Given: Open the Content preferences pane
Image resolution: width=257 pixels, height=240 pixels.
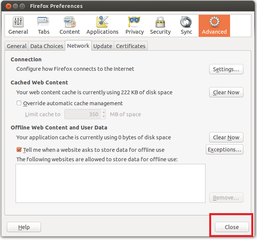Looking at the screenshot, I should (70, 26).
